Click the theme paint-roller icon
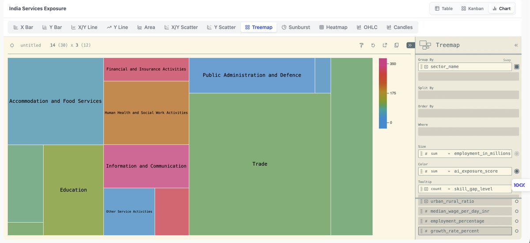Image resolution: width=530 pixels, height=243 pixels. pyautogui.click(x=361, y=45)
